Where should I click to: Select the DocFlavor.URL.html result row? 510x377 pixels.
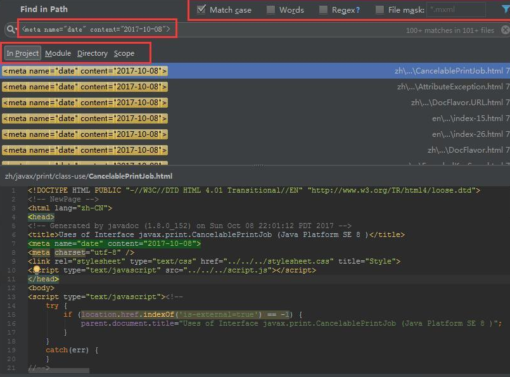coord(255,103)
